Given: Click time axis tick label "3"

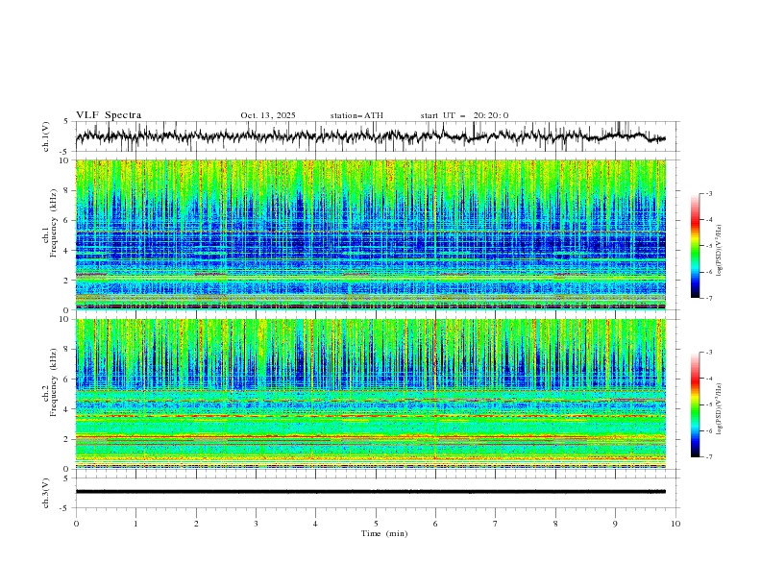Looking at the screenshot, I should (256, 524).
